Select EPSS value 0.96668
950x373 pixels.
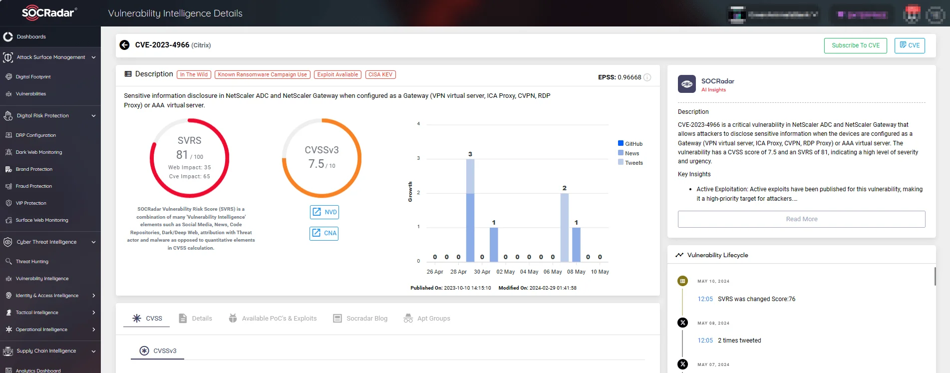point(630,77)
